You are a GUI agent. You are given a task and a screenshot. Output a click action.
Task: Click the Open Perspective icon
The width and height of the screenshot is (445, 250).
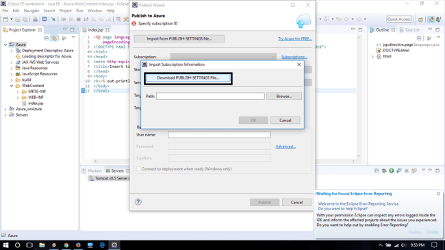420,19
